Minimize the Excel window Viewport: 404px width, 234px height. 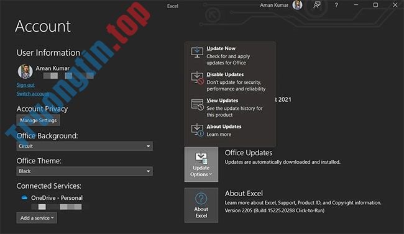click(x=356, y=5)
